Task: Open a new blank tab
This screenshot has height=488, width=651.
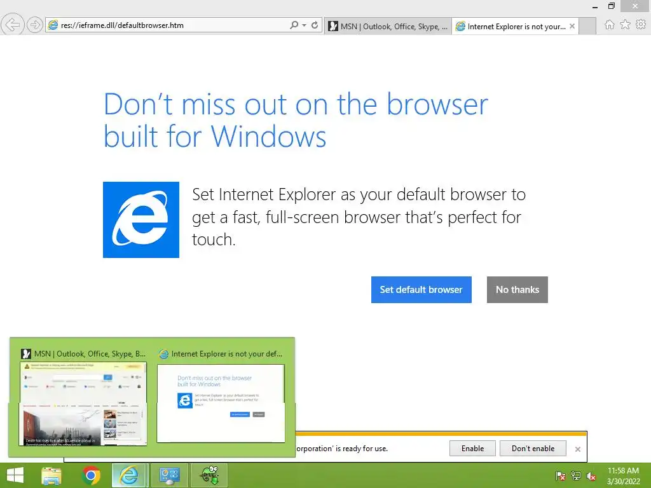Action: coord(587,27)
